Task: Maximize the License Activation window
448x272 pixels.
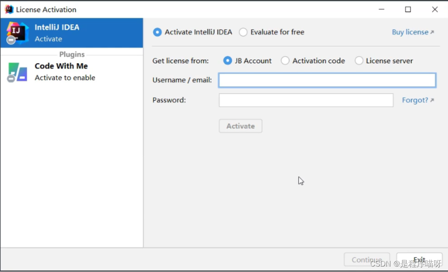Action: click(x=408, y=10)
